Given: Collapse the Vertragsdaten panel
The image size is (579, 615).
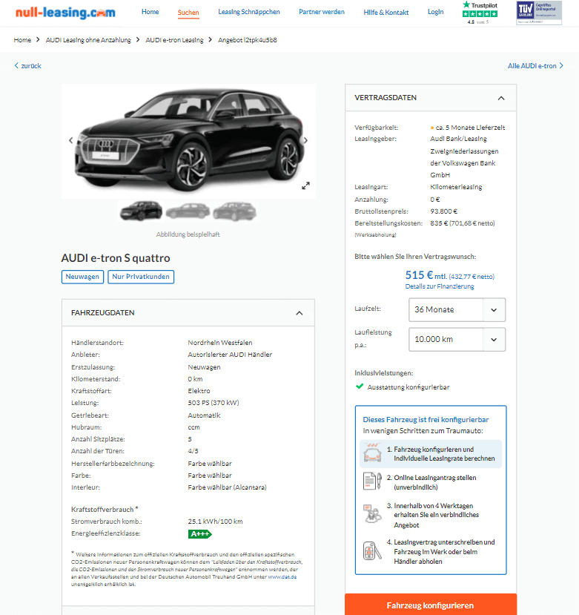Looking at the screenshot, I should pyautogui.click(x=501, y=98).
